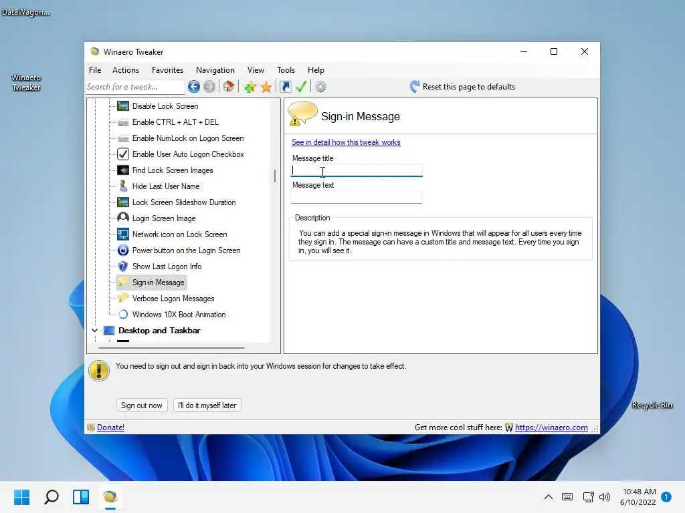Open the Navigation menu
This screenshot has width=685, height=513.
pos(215,69)
